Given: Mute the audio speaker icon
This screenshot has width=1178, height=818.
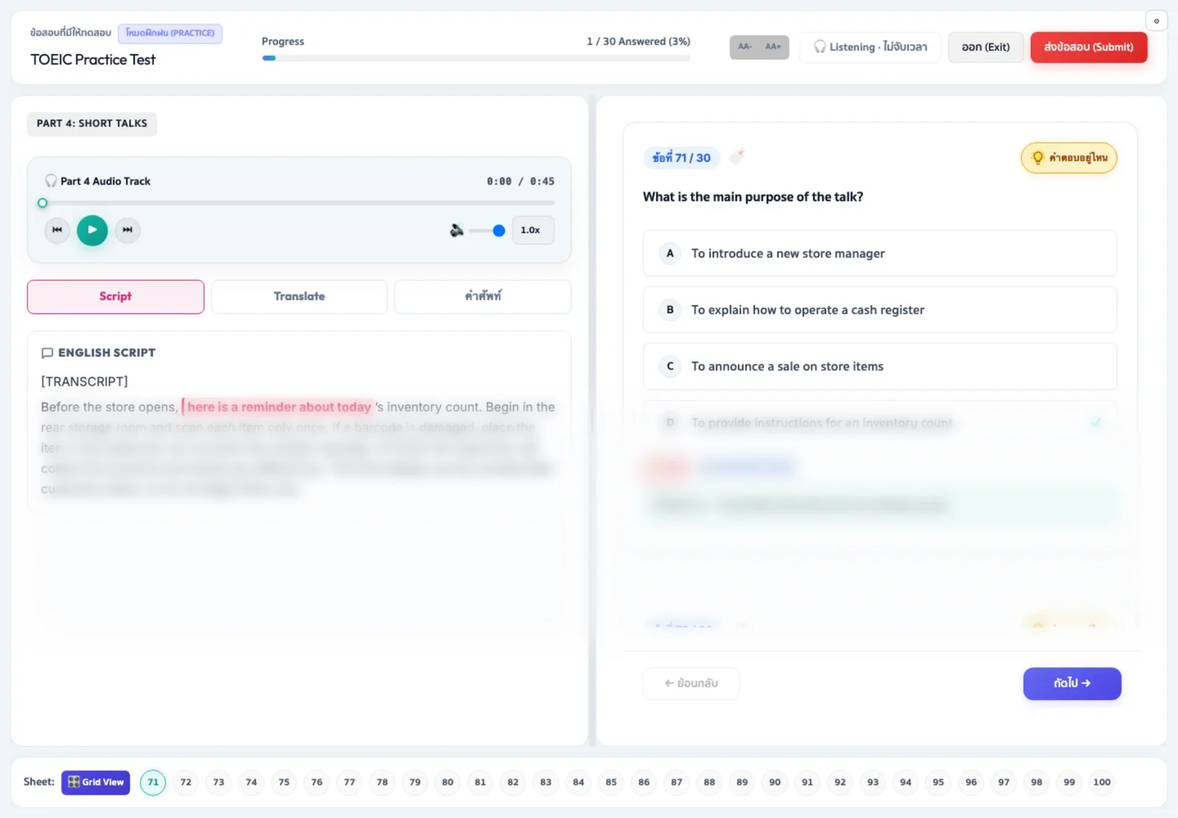Looking at the screenshot, I should click(456, 230).
